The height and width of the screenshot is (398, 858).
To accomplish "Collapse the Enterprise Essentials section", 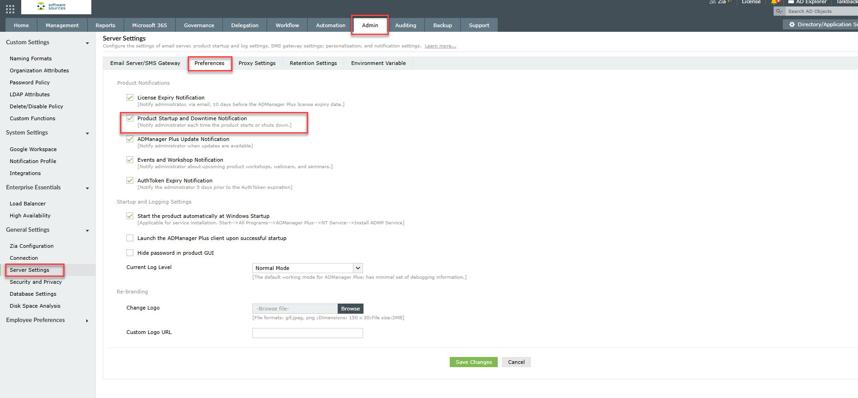I will [x=87, y=188].
